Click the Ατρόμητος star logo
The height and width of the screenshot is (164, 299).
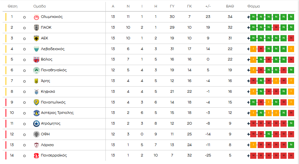click(x=36, y=124)
